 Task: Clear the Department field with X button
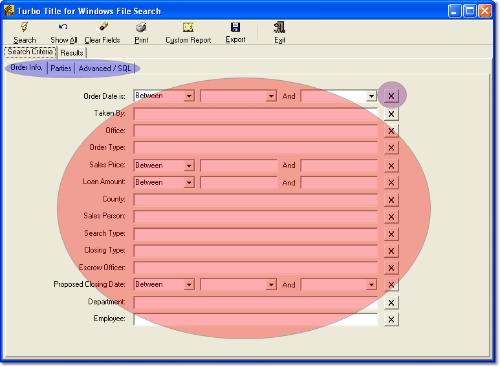pyautogui.click(x=391, y=302)
